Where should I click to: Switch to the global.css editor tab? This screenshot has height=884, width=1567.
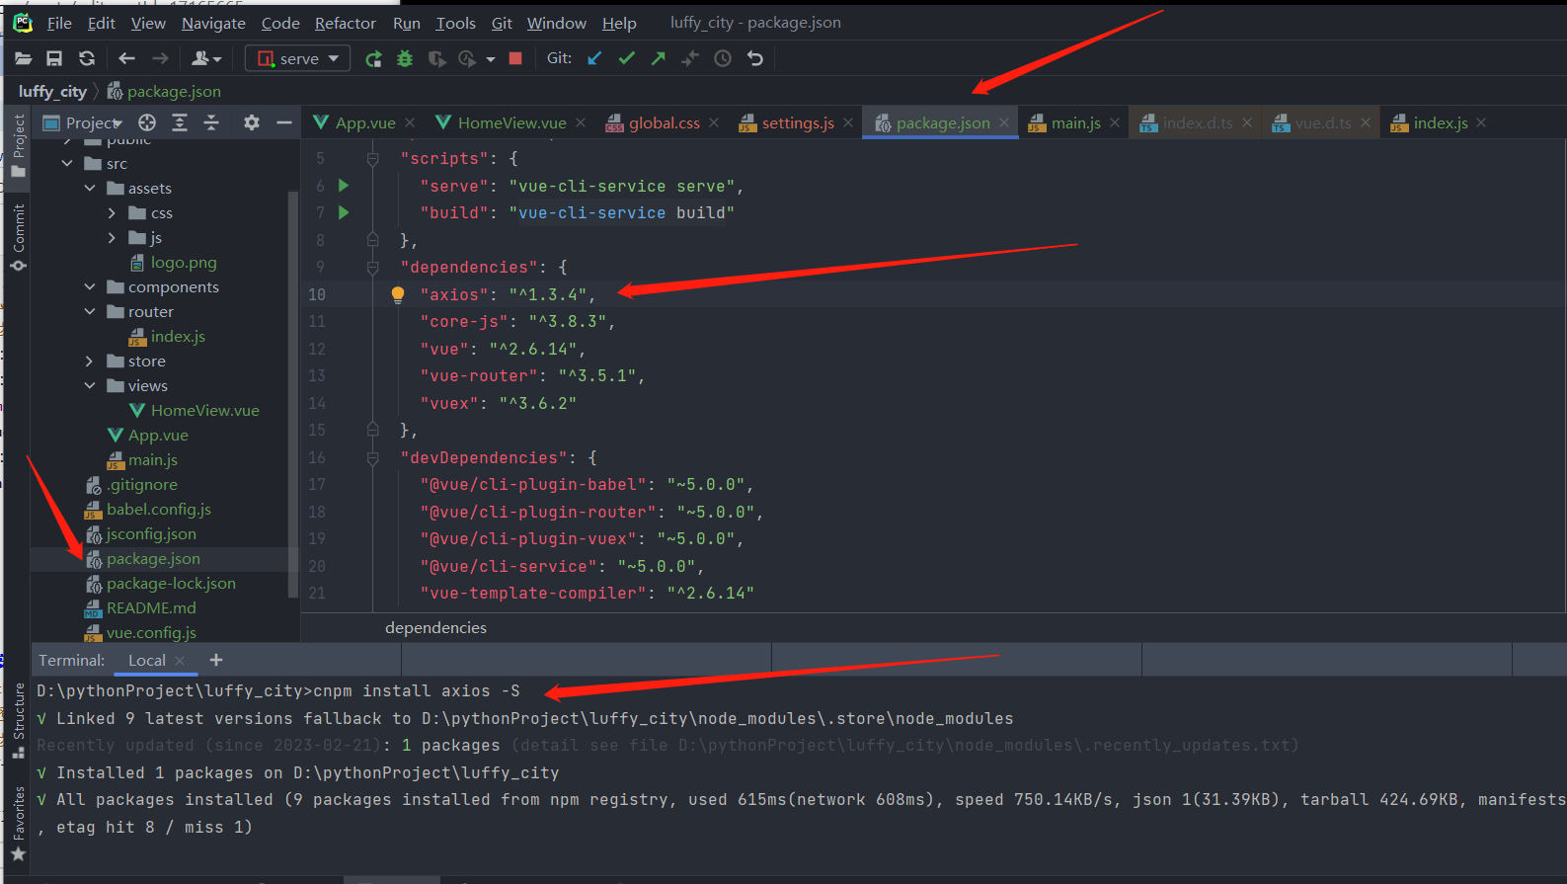664,122
